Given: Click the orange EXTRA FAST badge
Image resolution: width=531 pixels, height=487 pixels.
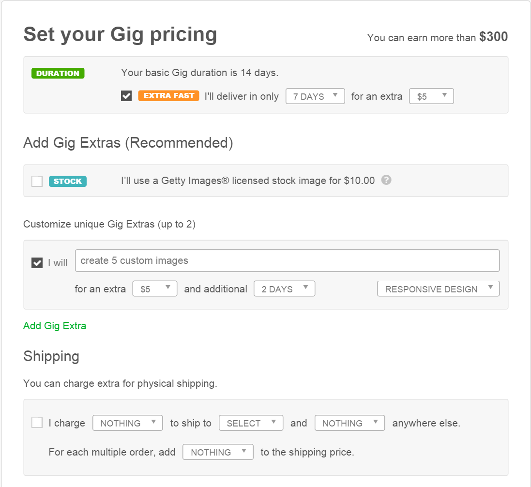Looking at the screenshot, I should pyautogui.click(x=169, y=96).
